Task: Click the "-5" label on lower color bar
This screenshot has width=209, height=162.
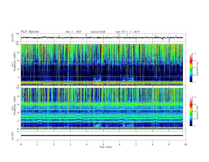Action: click(194, 111)
